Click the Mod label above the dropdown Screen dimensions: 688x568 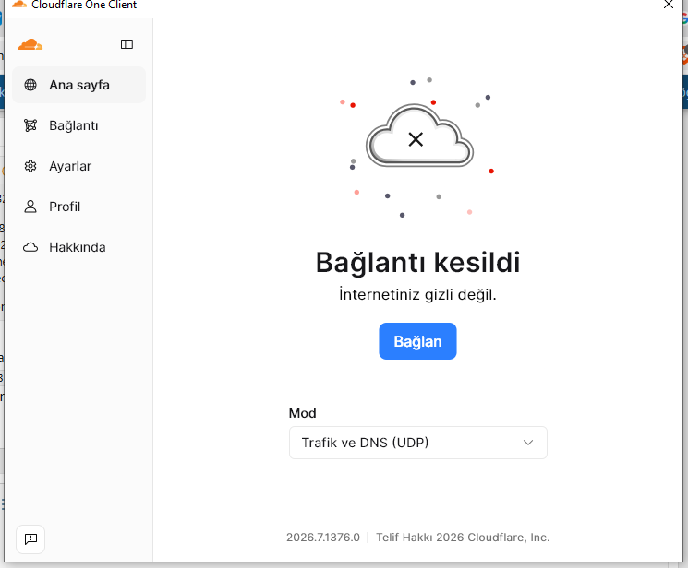(302, 413)
